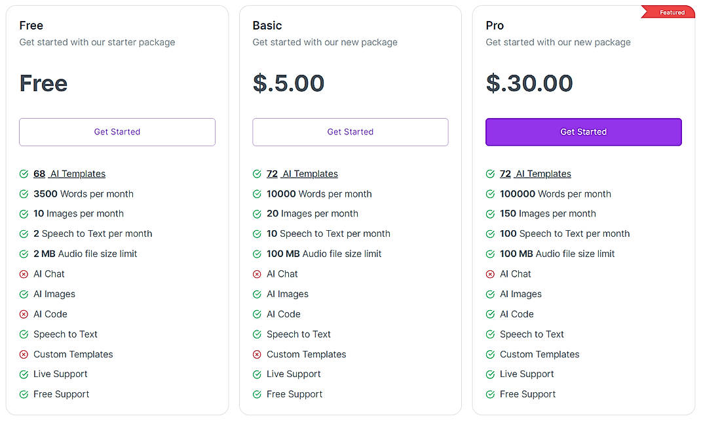Click Get Started on the Basic plan

click(x=350, y=132)
